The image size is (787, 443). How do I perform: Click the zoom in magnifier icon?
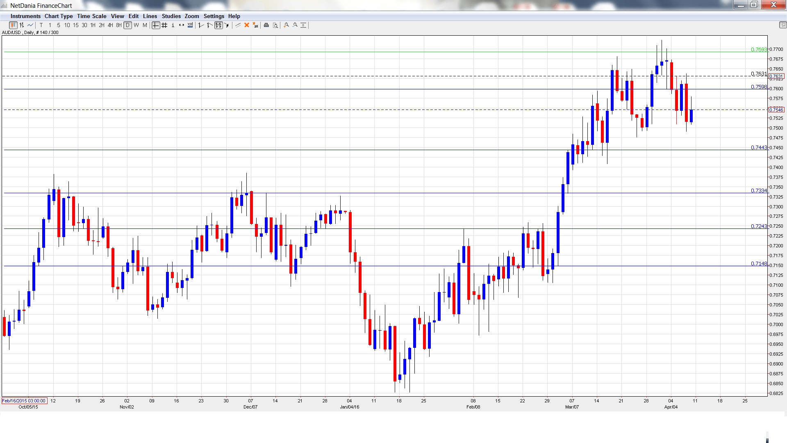click(x=286, y=25)
